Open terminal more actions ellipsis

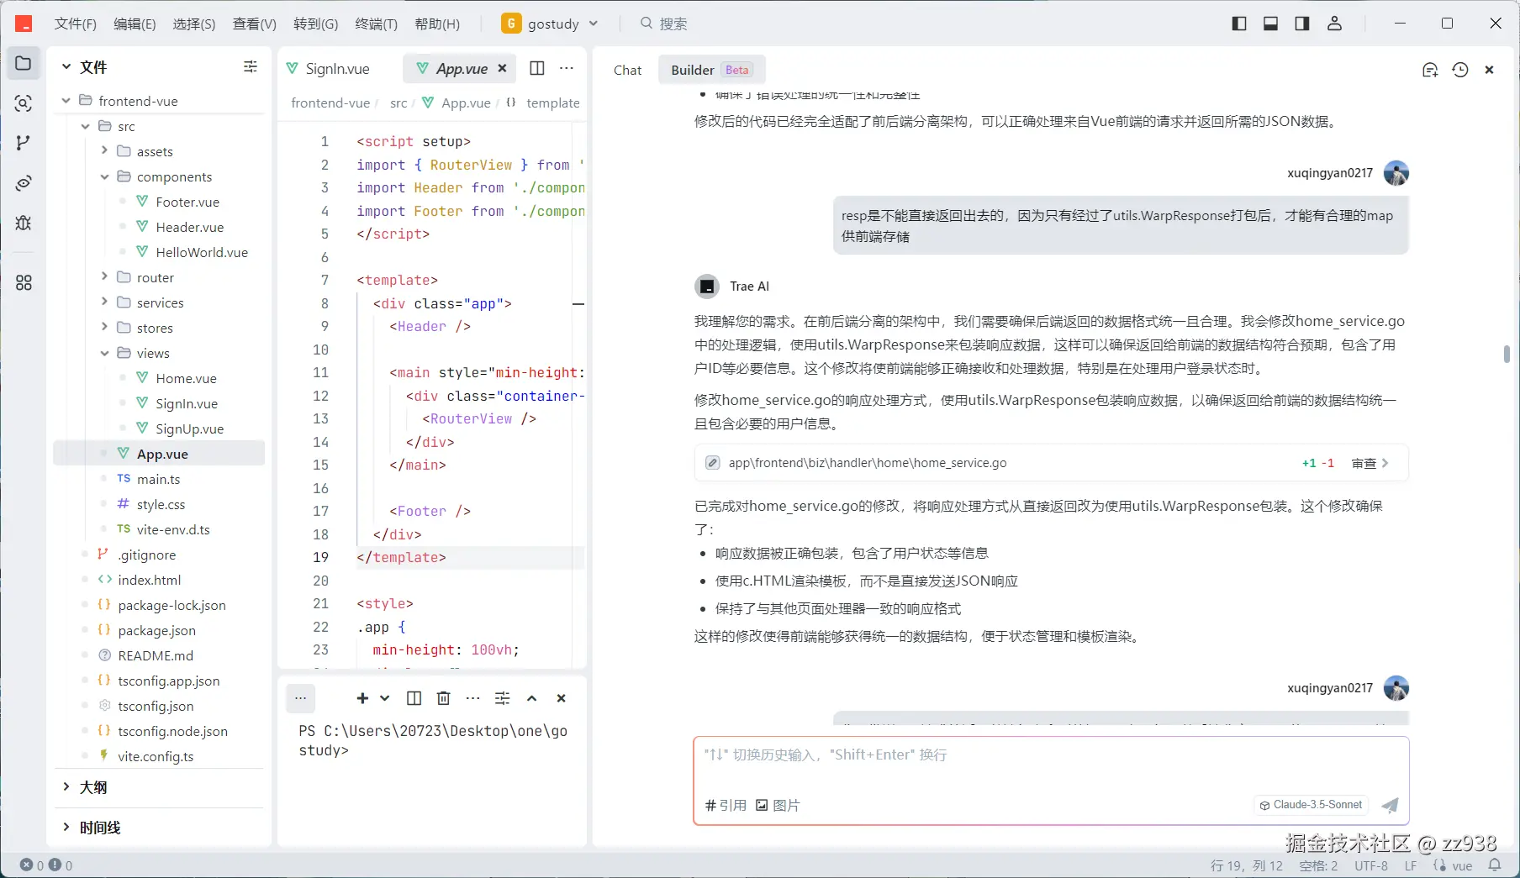coord(473,698)
